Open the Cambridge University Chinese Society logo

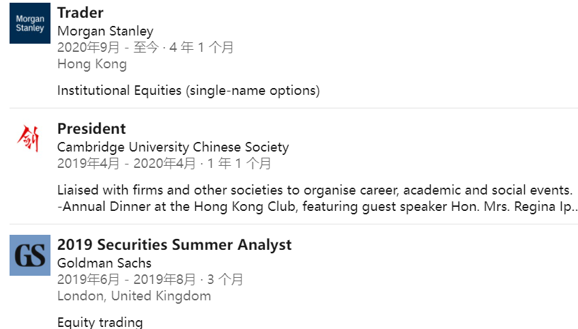coord(29,139)
